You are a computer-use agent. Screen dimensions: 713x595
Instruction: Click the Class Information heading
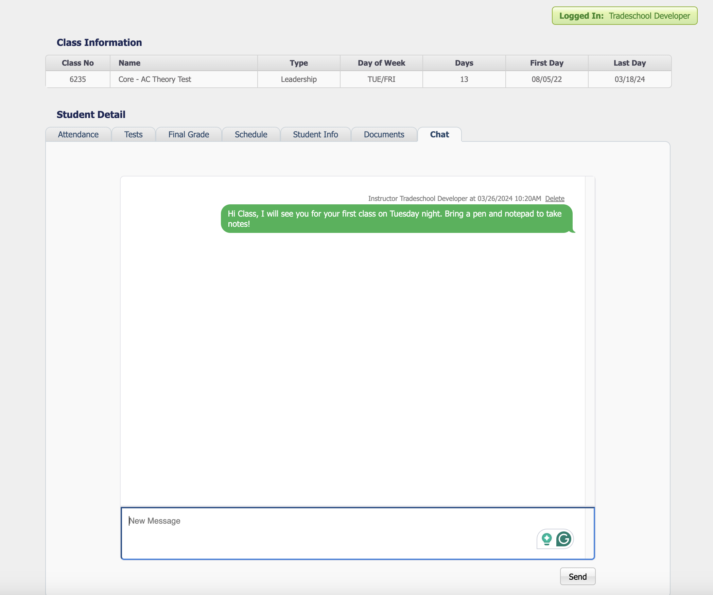99,42
